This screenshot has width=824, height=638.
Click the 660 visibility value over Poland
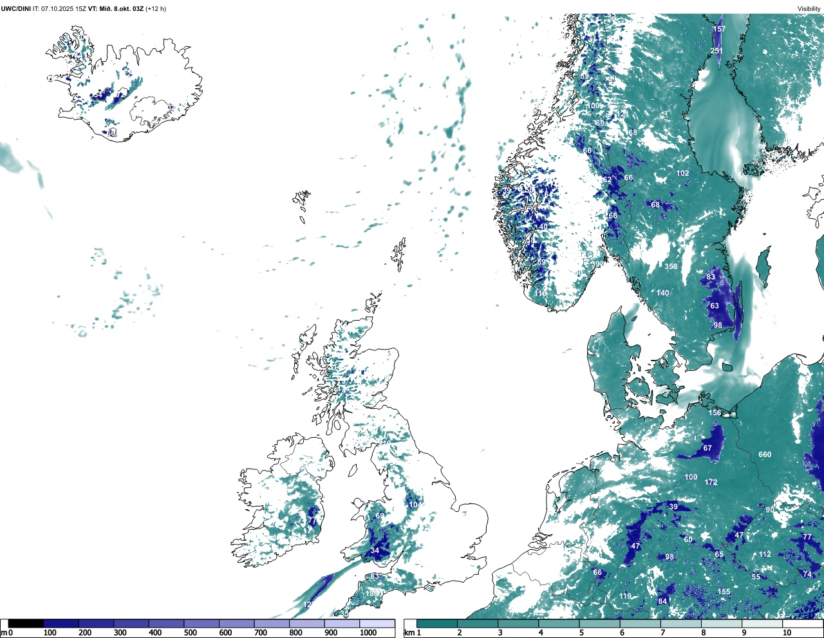click(x=765, y=455)
